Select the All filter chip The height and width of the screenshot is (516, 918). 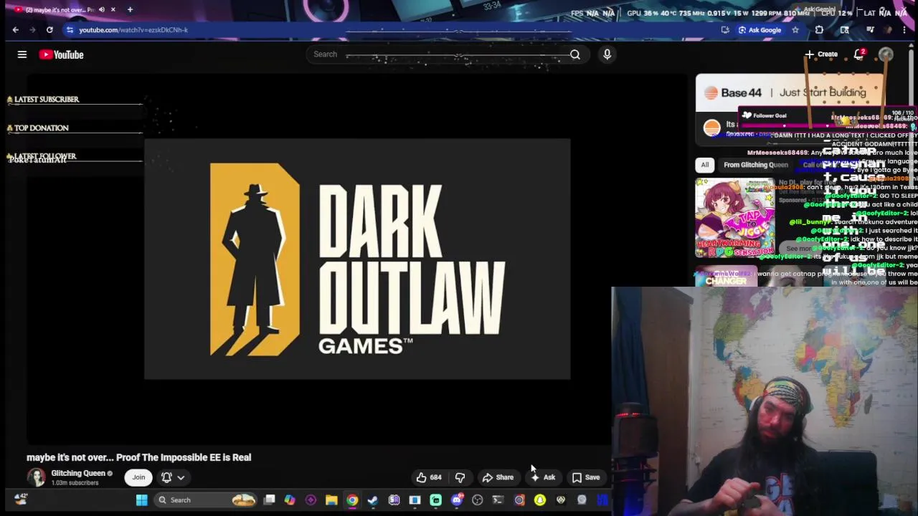click(x=704, y=165)
